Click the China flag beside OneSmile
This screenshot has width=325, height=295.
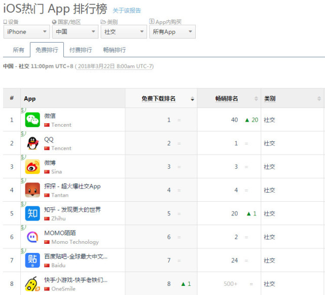click(47, 289)
